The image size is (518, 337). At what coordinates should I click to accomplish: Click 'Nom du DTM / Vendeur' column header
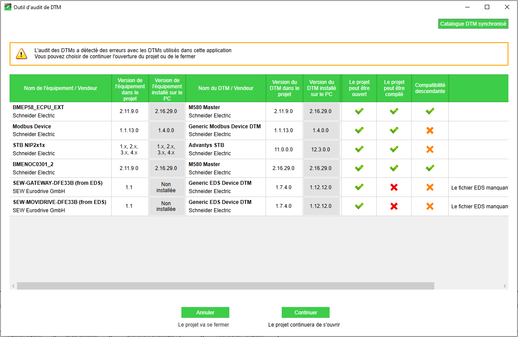[x=225, y=88]
